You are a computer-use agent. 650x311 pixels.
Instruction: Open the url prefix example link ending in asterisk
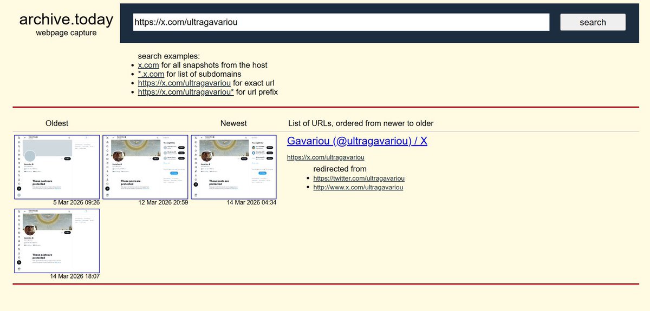[186, 92]
